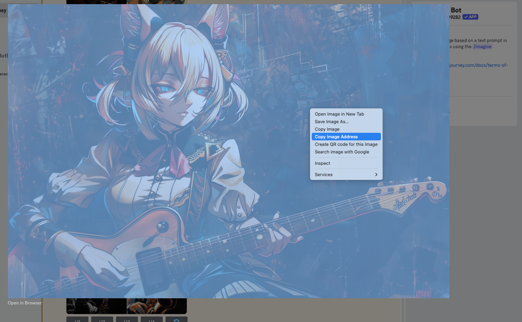Pick "Search image with Google"
This screenshot has width=522, height=322.
pos(346,152)
